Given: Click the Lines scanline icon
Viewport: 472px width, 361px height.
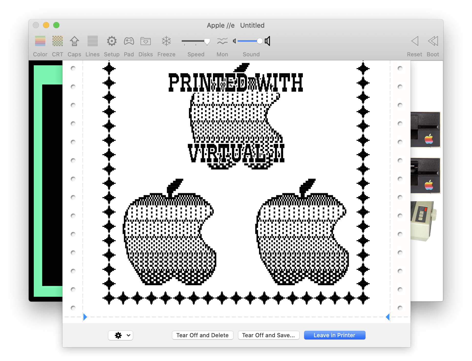Looking at the screenshot, I should tap(92, 41).
